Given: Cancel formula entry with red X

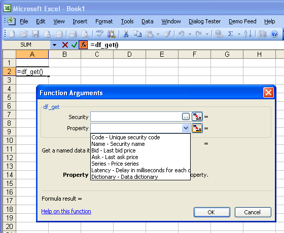Looking at the screenshot, I should click(x=65, y=45).
